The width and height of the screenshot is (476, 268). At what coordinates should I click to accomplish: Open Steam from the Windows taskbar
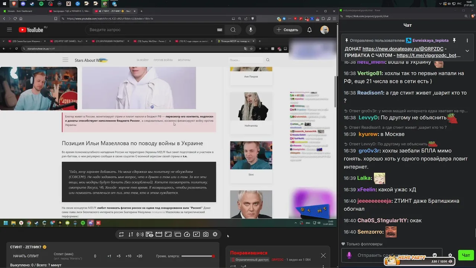[x=32, y=3]
